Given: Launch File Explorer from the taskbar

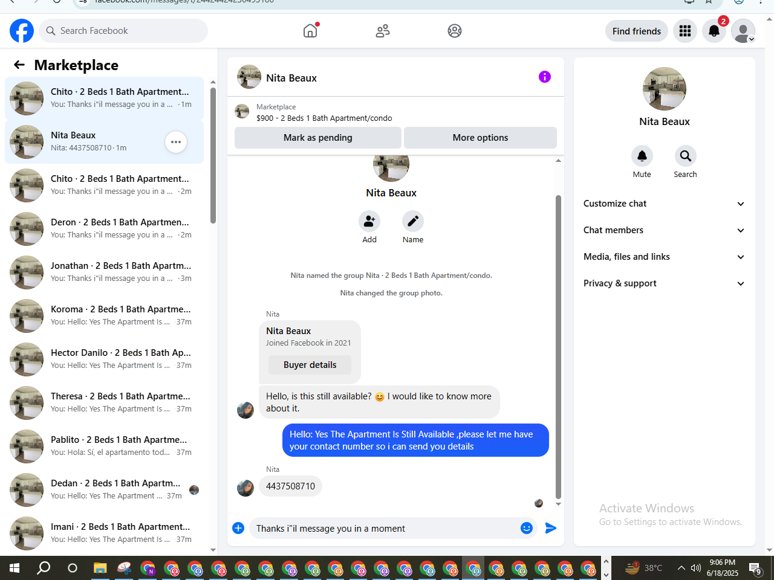Looking at the screenshot, I should pyautogui.click(x=100, y=568).
